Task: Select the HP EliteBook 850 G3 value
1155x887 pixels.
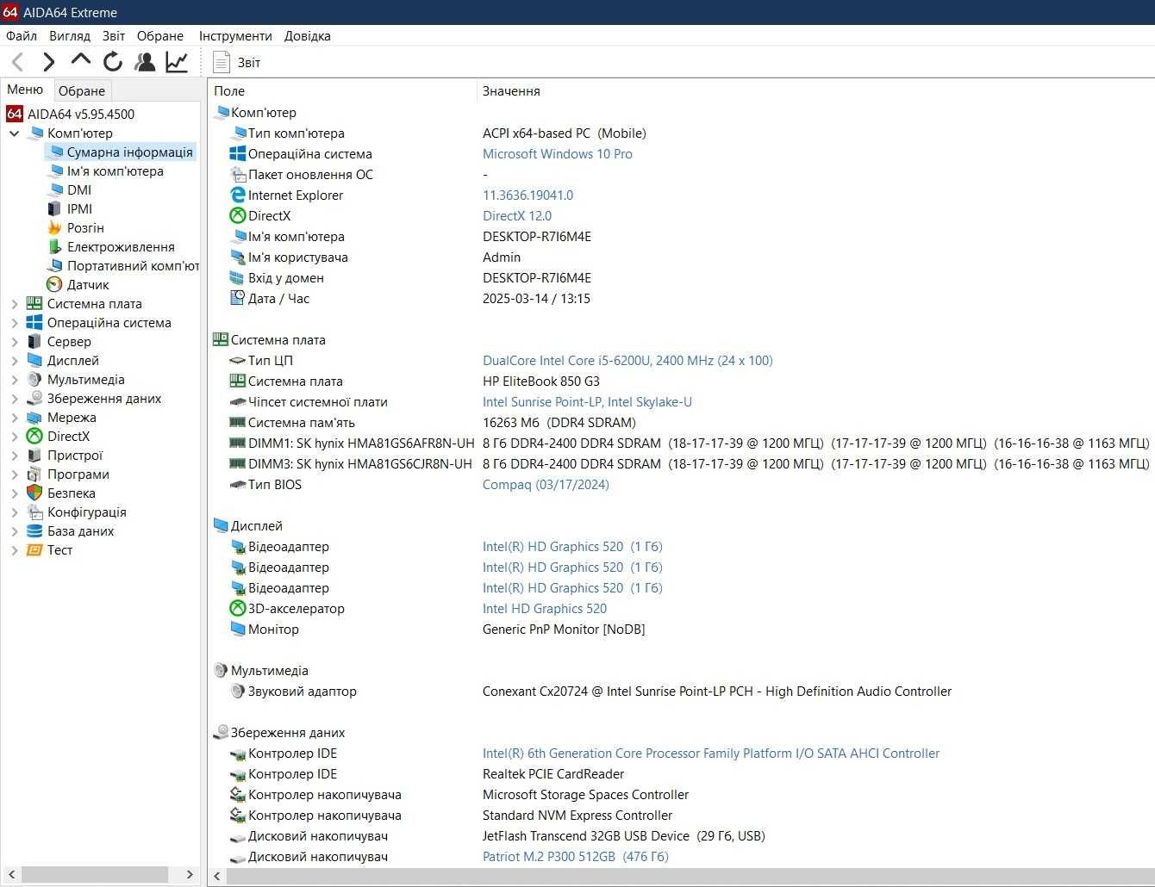Action: coord(541,381)
